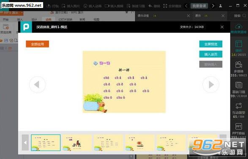Image resolution: width=248 pixels, height=159 pixels.
Task: Open the 插入 tab in WPS window
Action: coord(20,19)
